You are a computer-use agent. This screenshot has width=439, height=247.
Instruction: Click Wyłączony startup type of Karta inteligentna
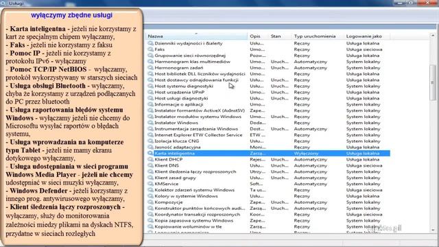307,153
